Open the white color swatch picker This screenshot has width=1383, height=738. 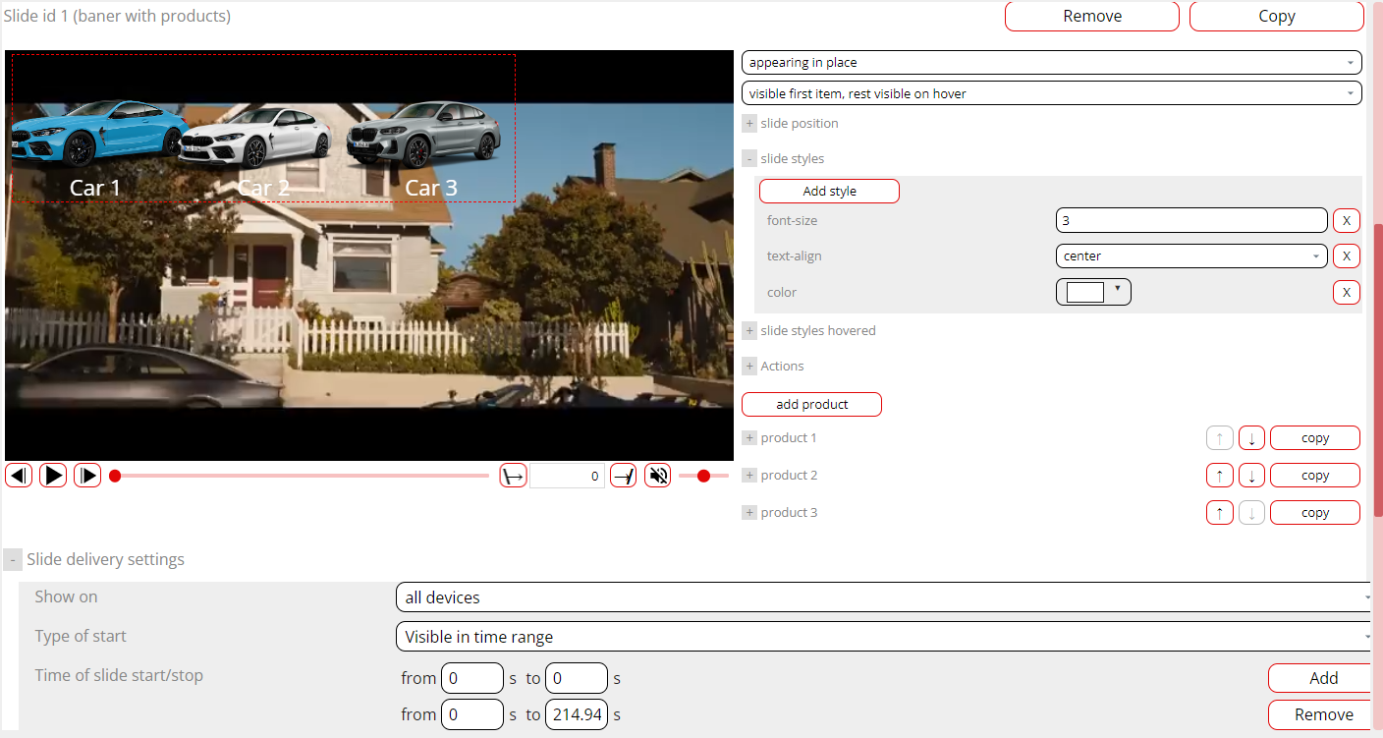click(x=1093, y=292)
